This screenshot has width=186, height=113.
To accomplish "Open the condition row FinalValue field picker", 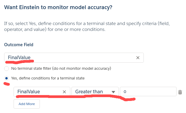I will pyautogui.click(x=42, y=92).
